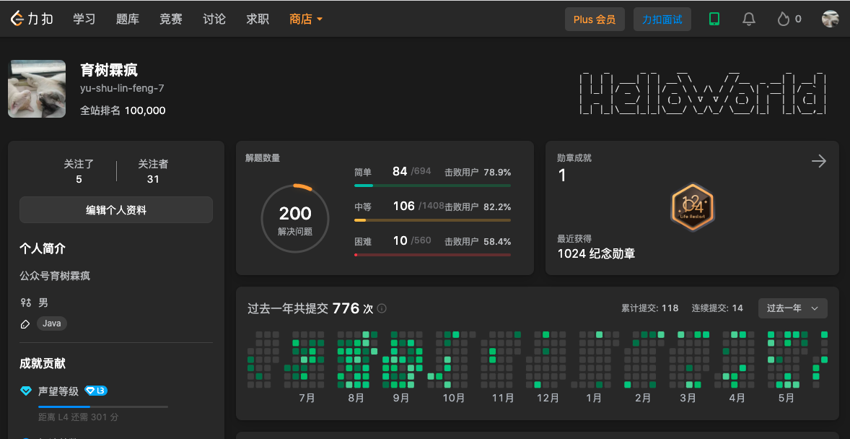Image resolution: width=850 pixels, height=439 pixels.
Task: Click the handle yu-shu-lin-feng-7
Action: pyautogui.click(x=122, y=89)
